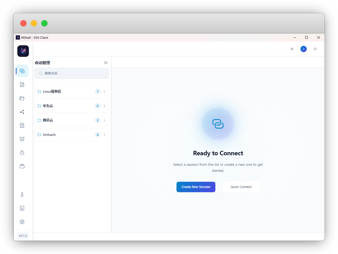The image size is (338, 254).
Task: Expand the 华为云 group chevron
Action: pos(105,106)
